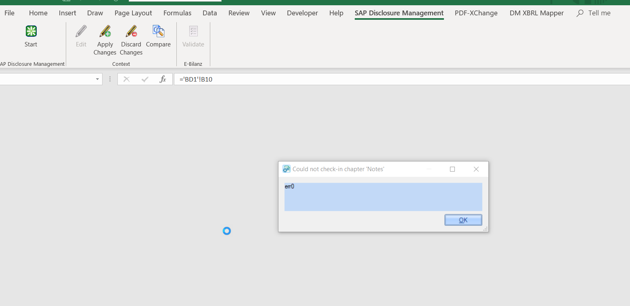The image size is (630, 306).
Task: Close the 'Could not check-in chapter' dialog
Action: point(476,169)
